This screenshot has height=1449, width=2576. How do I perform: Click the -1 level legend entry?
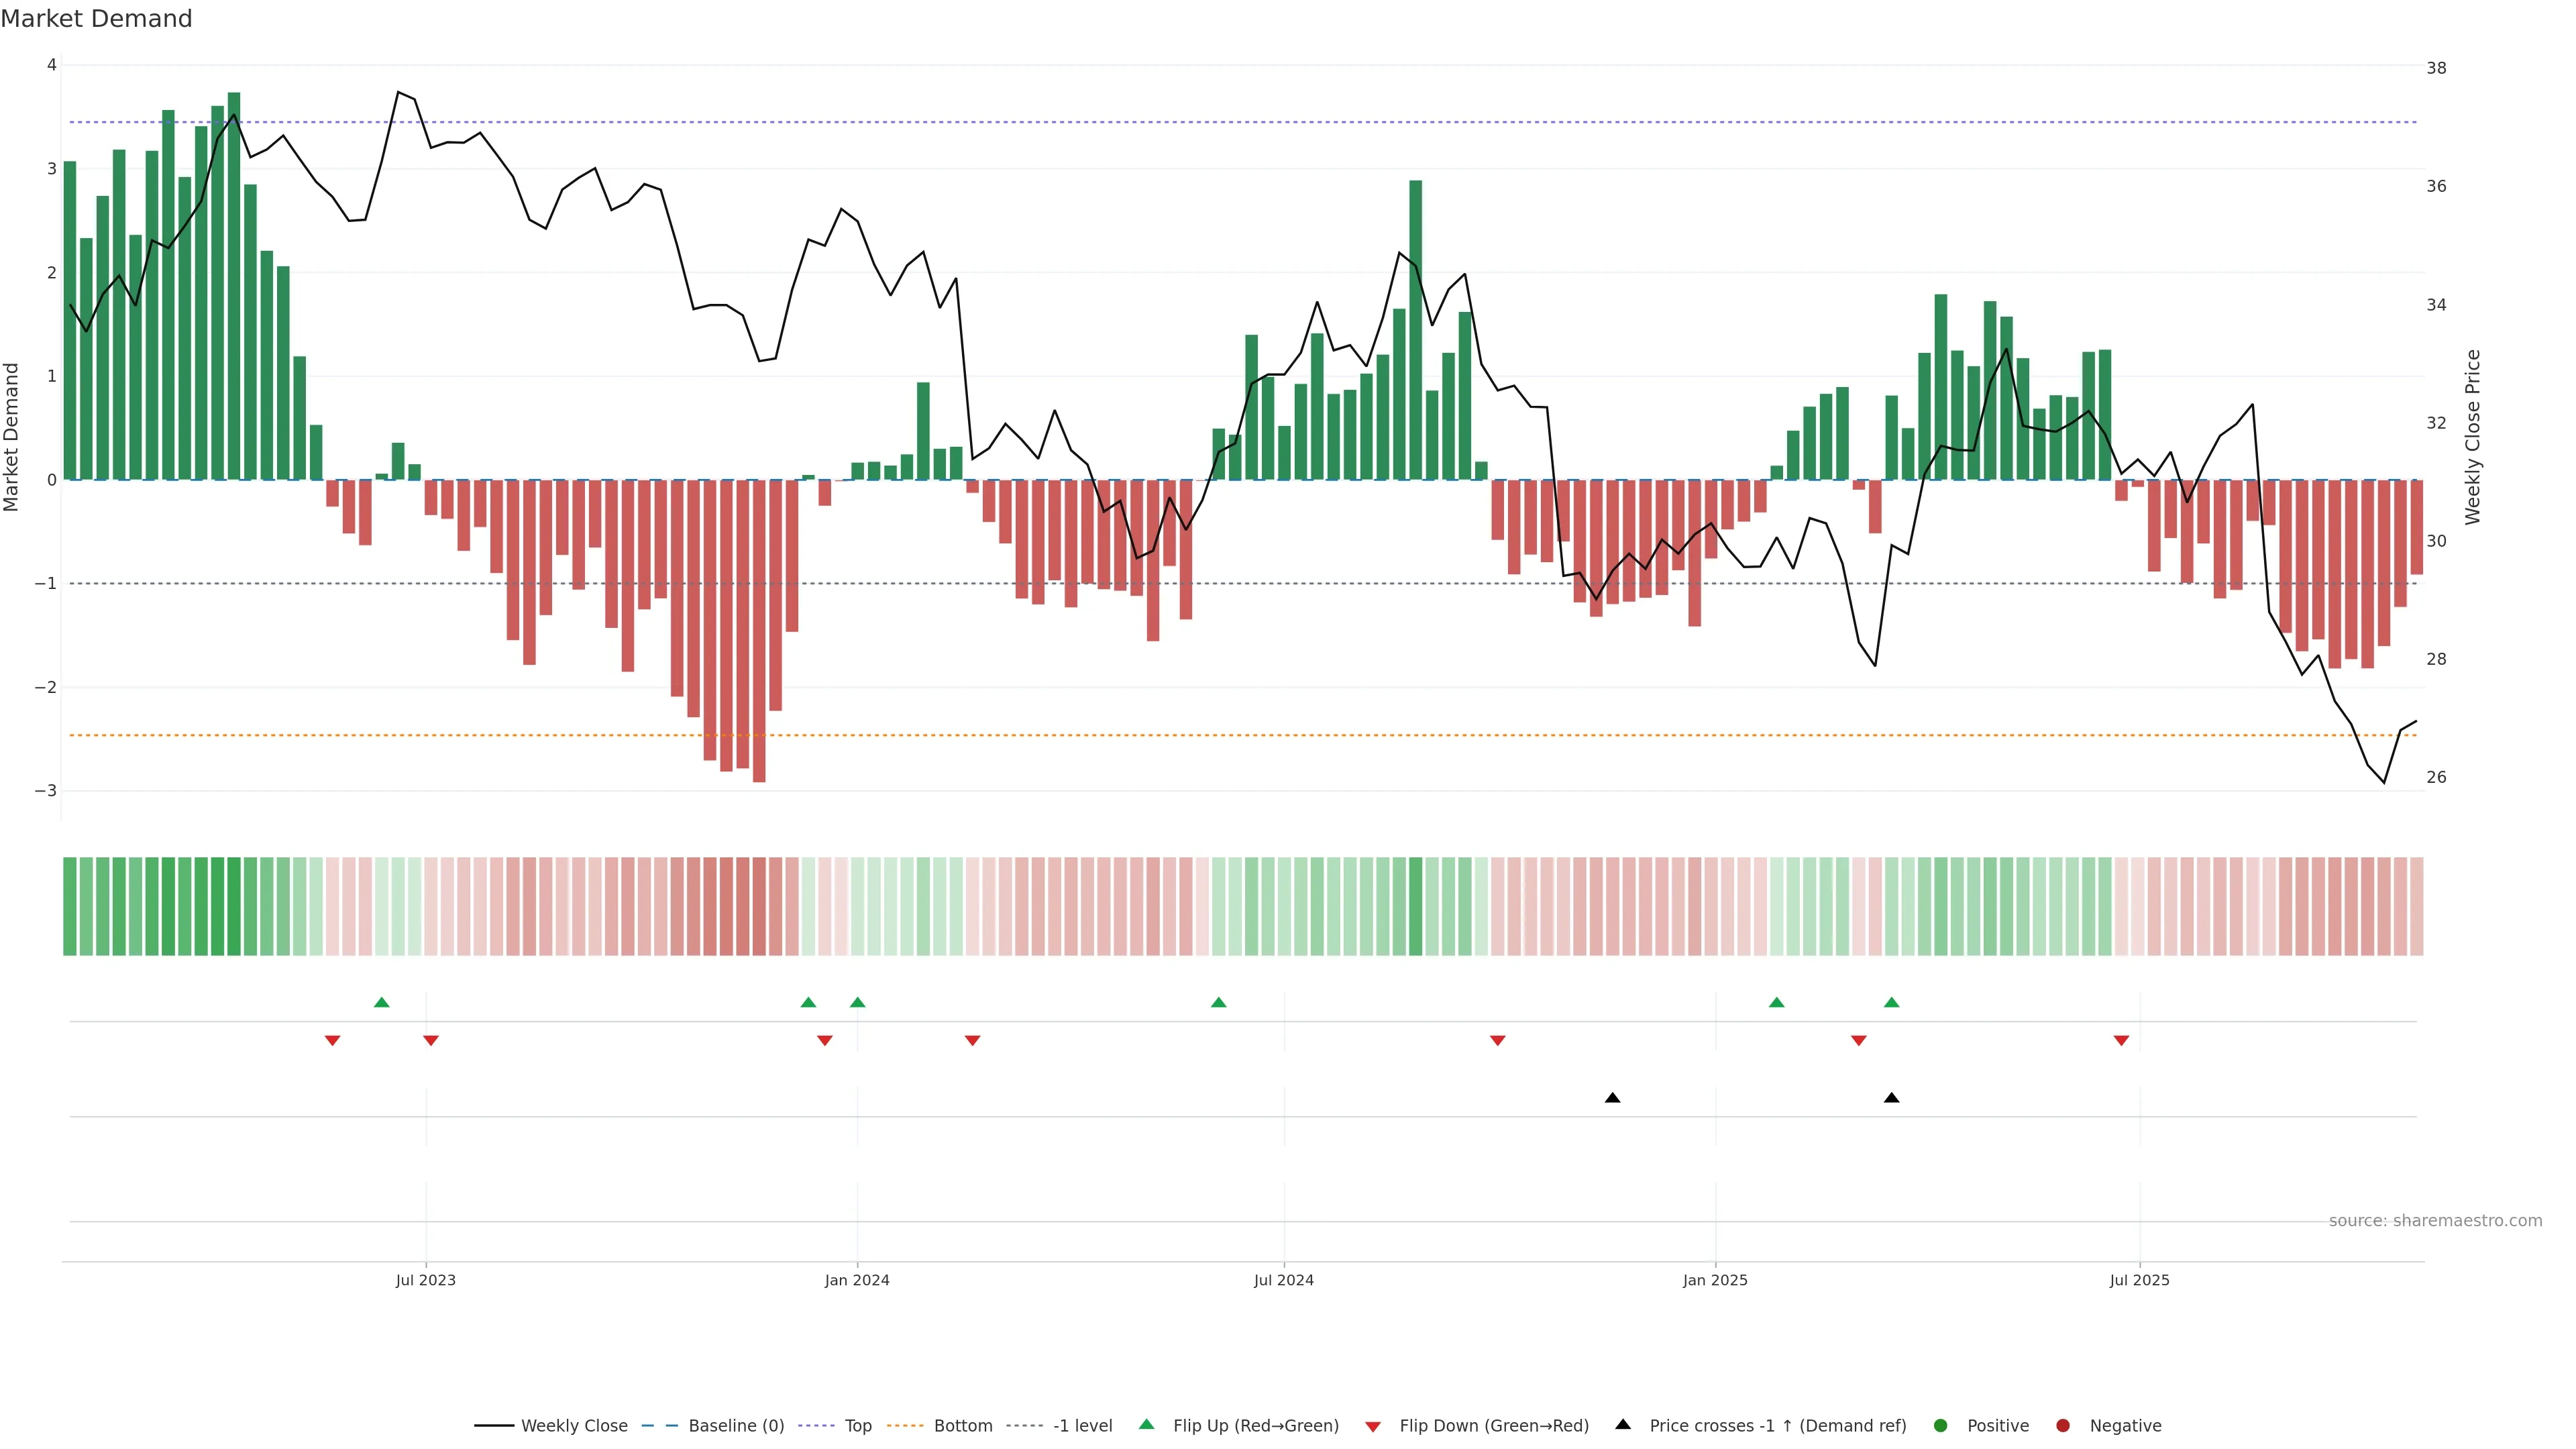point(1082,1426)
